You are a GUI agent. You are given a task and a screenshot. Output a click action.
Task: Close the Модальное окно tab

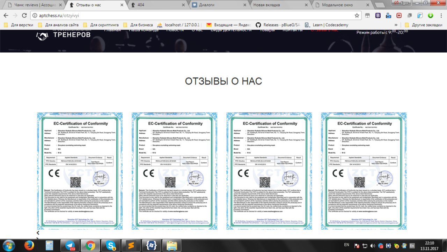click(368, 5)
